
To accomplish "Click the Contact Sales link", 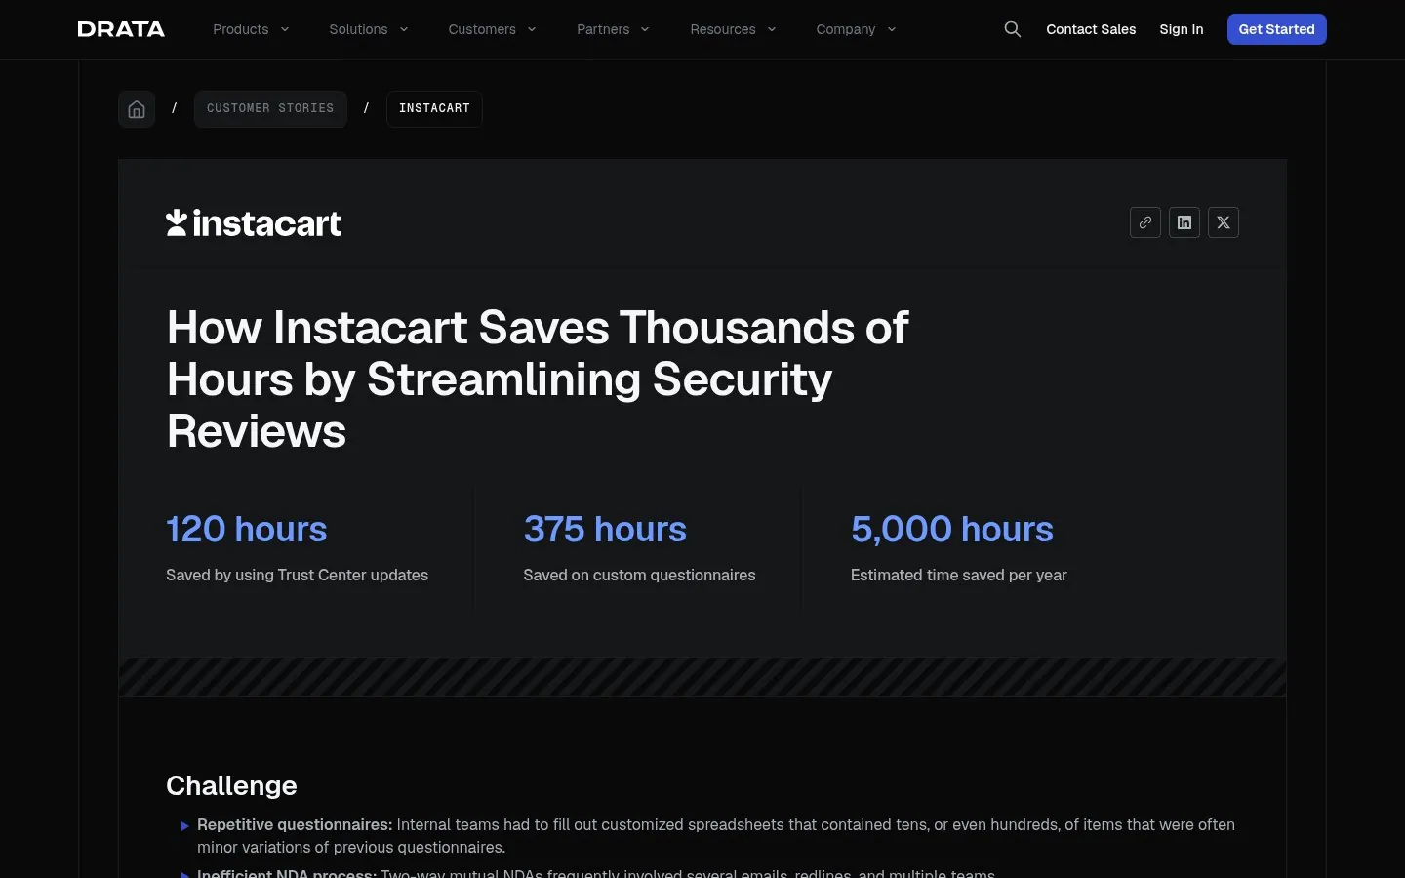I will tap(1091, 29).
